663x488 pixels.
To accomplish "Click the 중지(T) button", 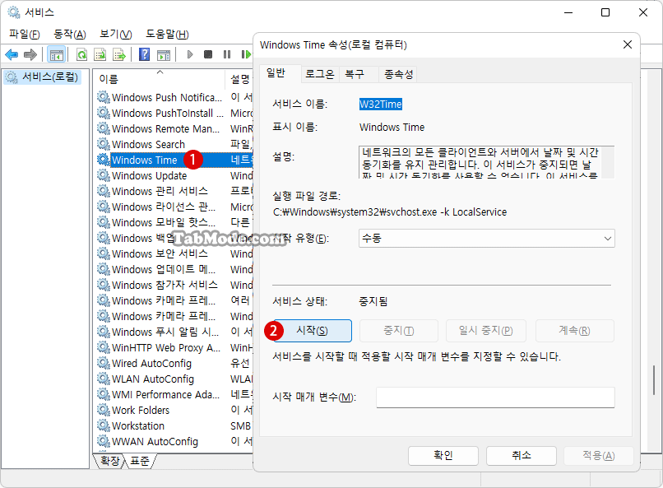I will pos(399,331).
